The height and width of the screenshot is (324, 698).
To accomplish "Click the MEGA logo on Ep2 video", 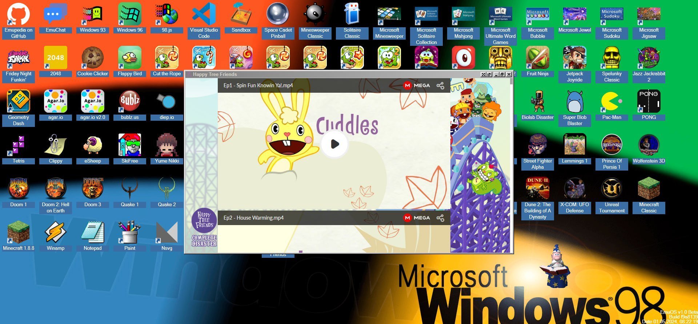I will pyautogui.click(x=417, y=218).
